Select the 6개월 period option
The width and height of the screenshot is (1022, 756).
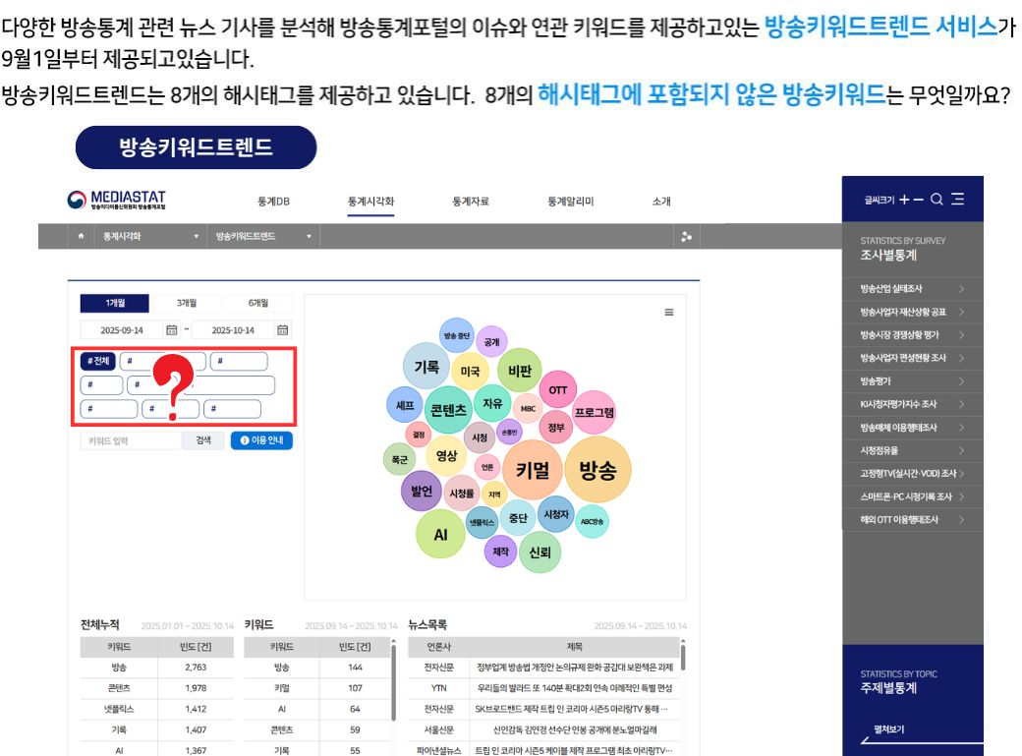tap(257, 303)
